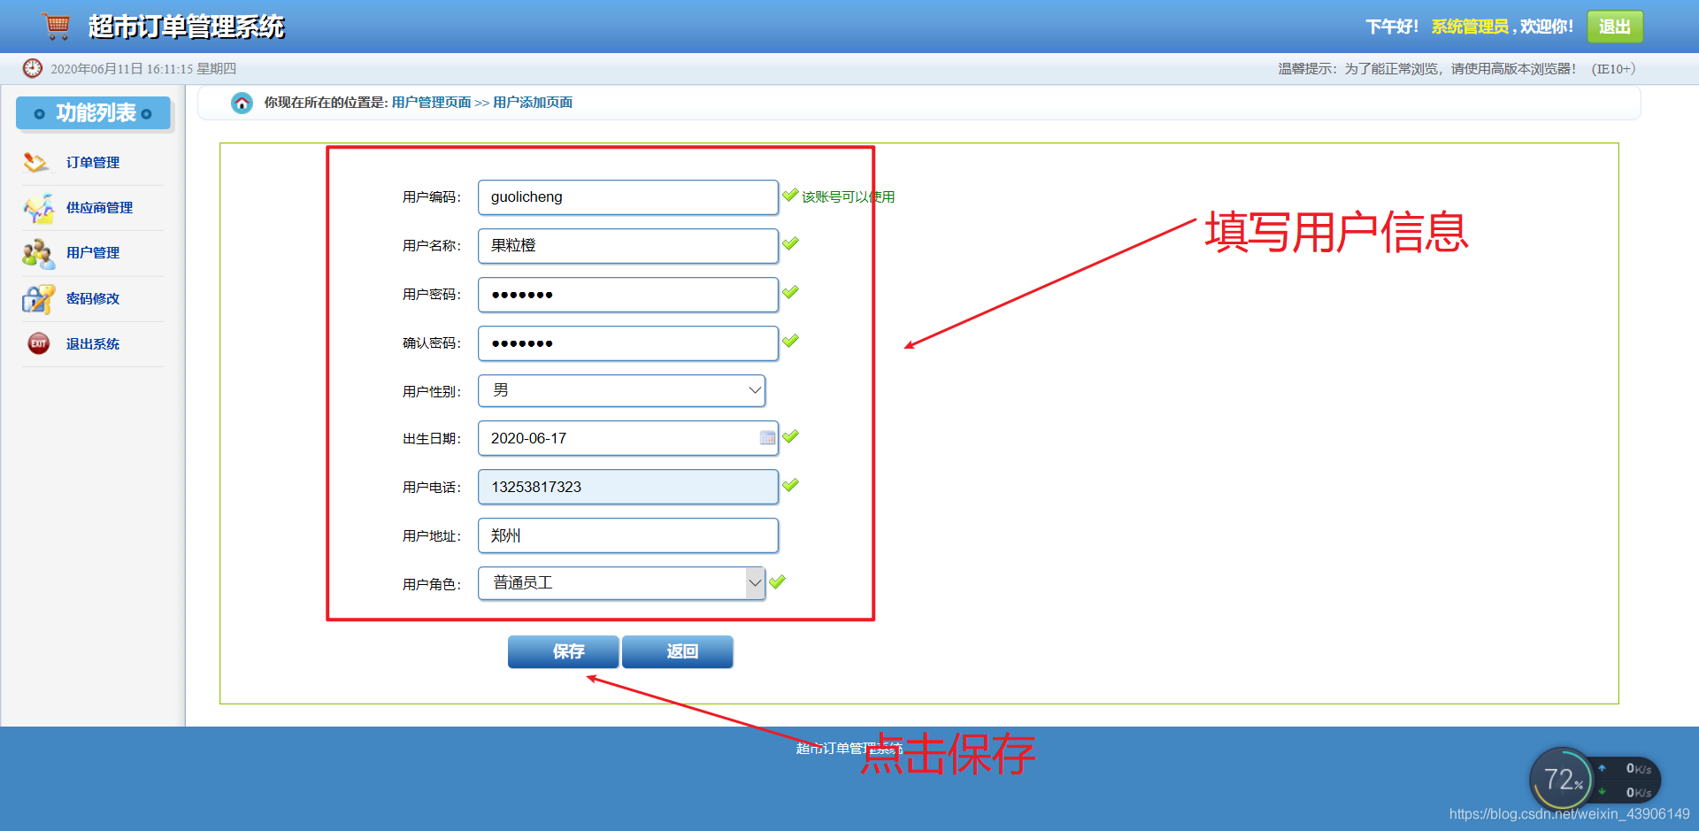
Task: Choose 退出系统 in the sidebar
Action: pos(93,344)
